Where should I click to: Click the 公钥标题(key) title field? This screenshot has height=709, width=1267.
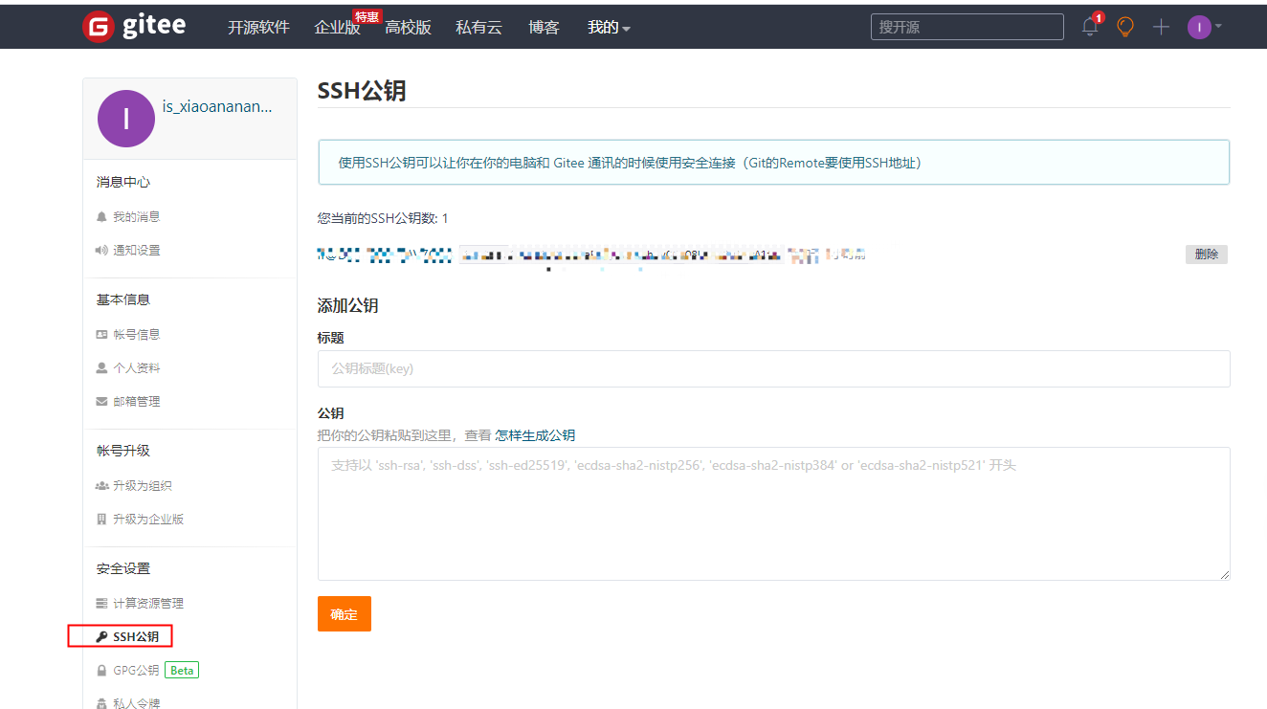coord(773,368)
